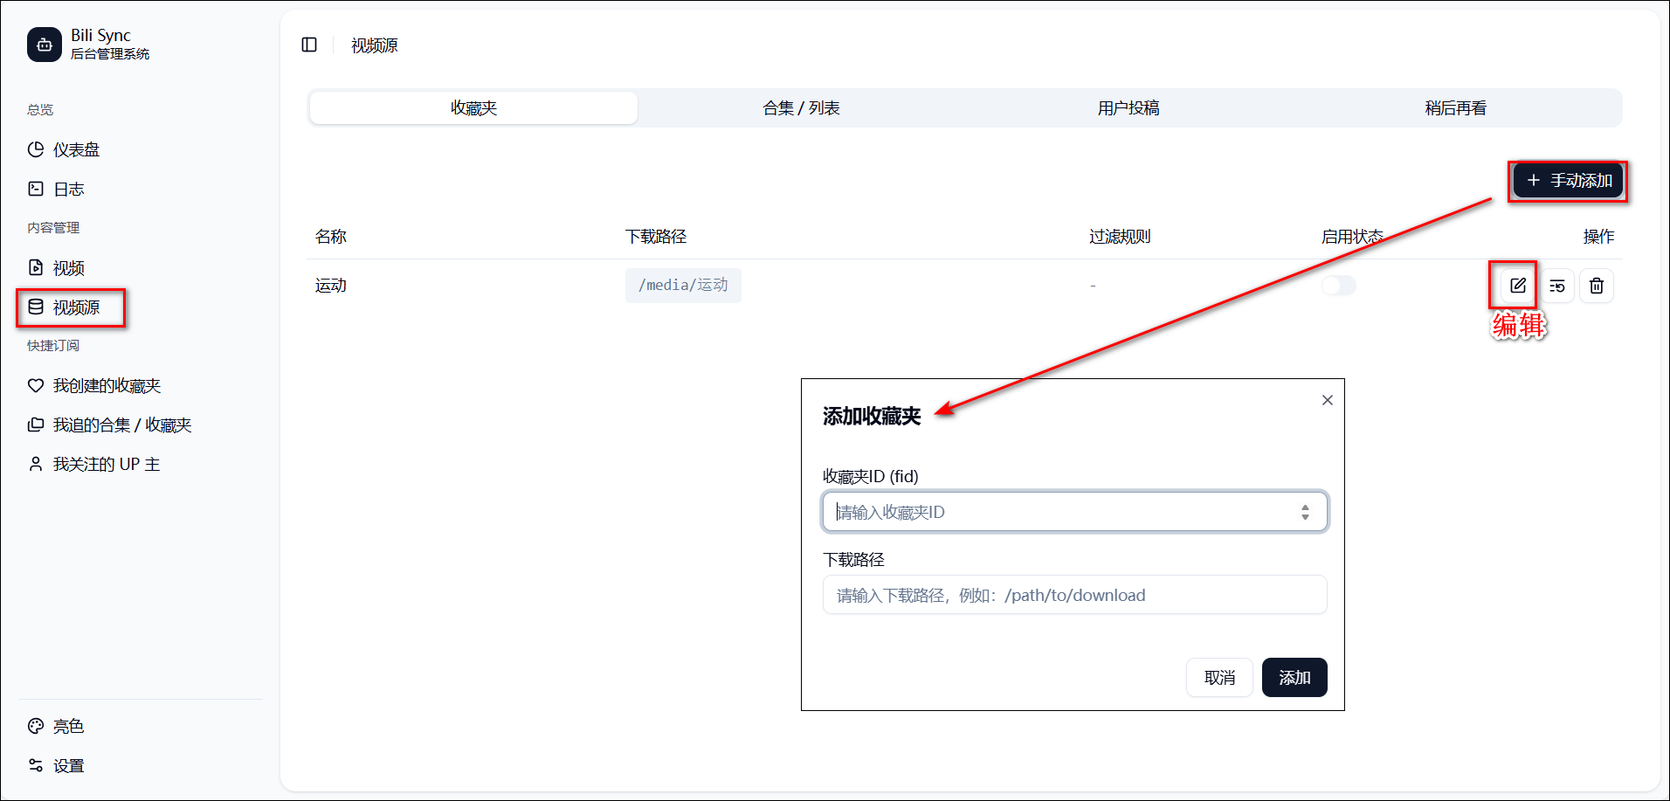Close the 添加收藏夹 dialog
The width and height of the screenshot is (1670, 801).
click(1327, 400)
